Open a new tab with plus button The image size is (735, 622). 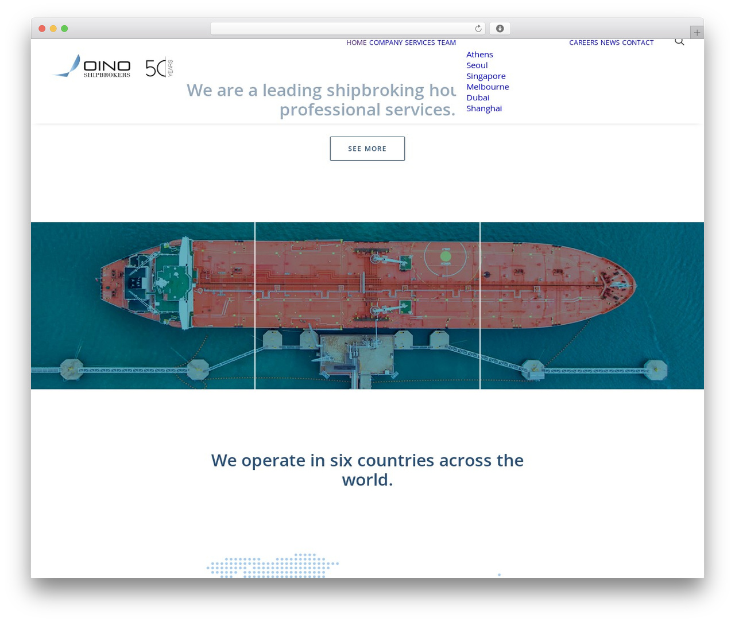(x=697, y=33)
